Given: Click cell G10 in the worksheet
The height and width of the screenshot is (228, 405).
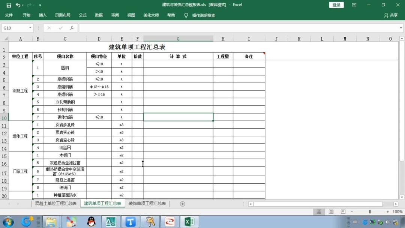Looking at the screenshot, I should click(x=178, y=117).
